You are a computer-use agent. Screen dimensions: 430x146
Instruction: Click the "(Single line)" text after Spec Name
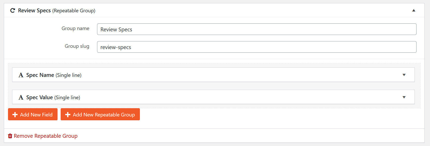(69, 75)
